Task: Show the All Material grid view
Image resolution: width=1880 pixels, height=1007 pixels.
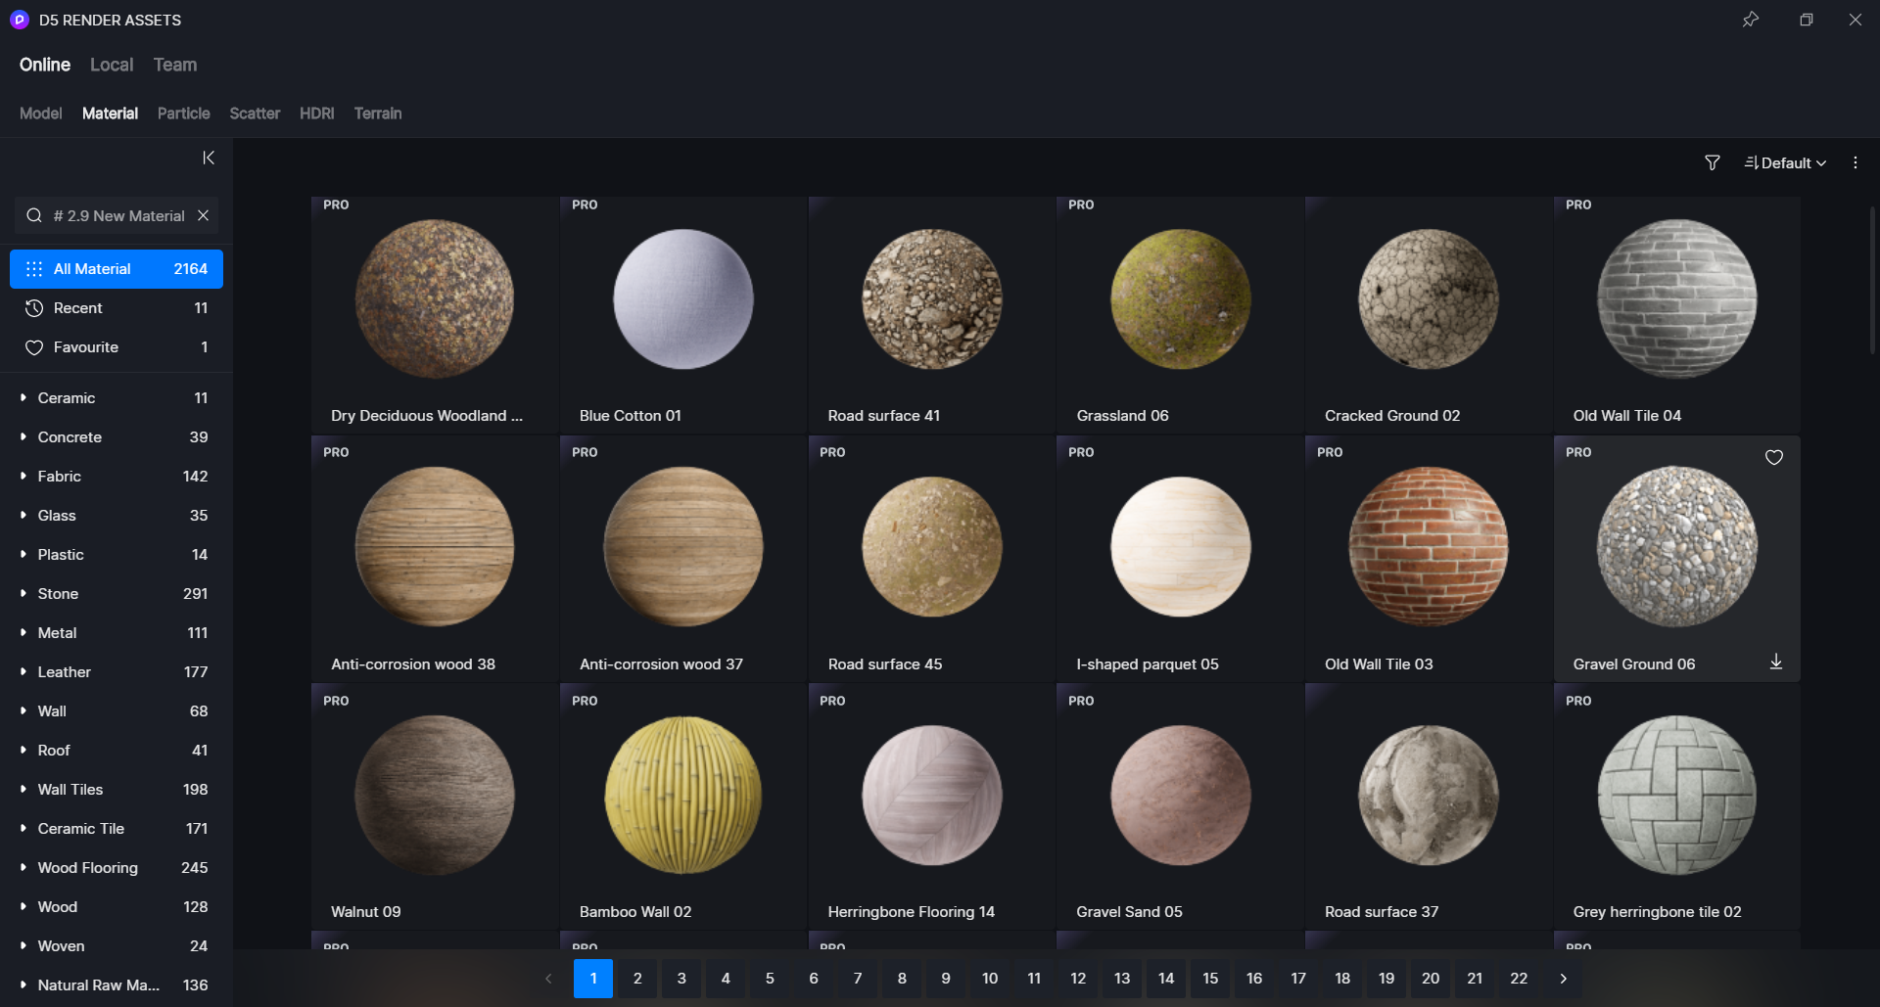Action: pyautogui.click(x=92, y=268)
